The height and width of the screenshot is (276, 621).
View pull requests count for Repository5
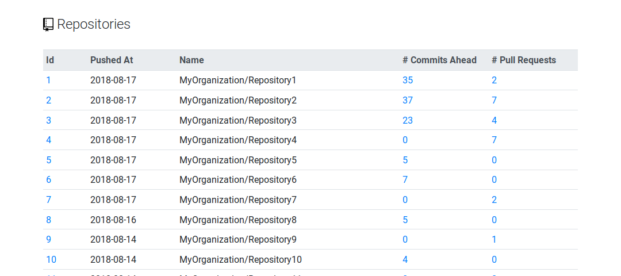[494, 160]
